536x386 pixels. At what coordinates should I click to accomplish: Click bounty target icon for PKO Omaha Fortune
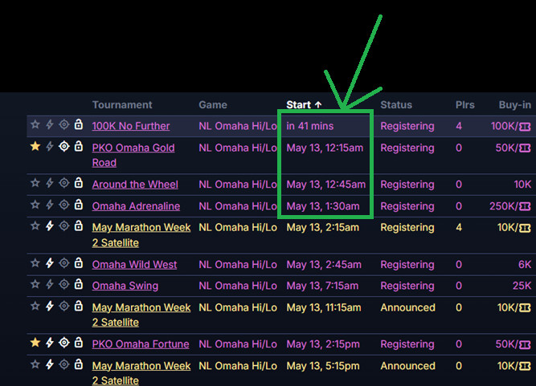coord(64,343)
